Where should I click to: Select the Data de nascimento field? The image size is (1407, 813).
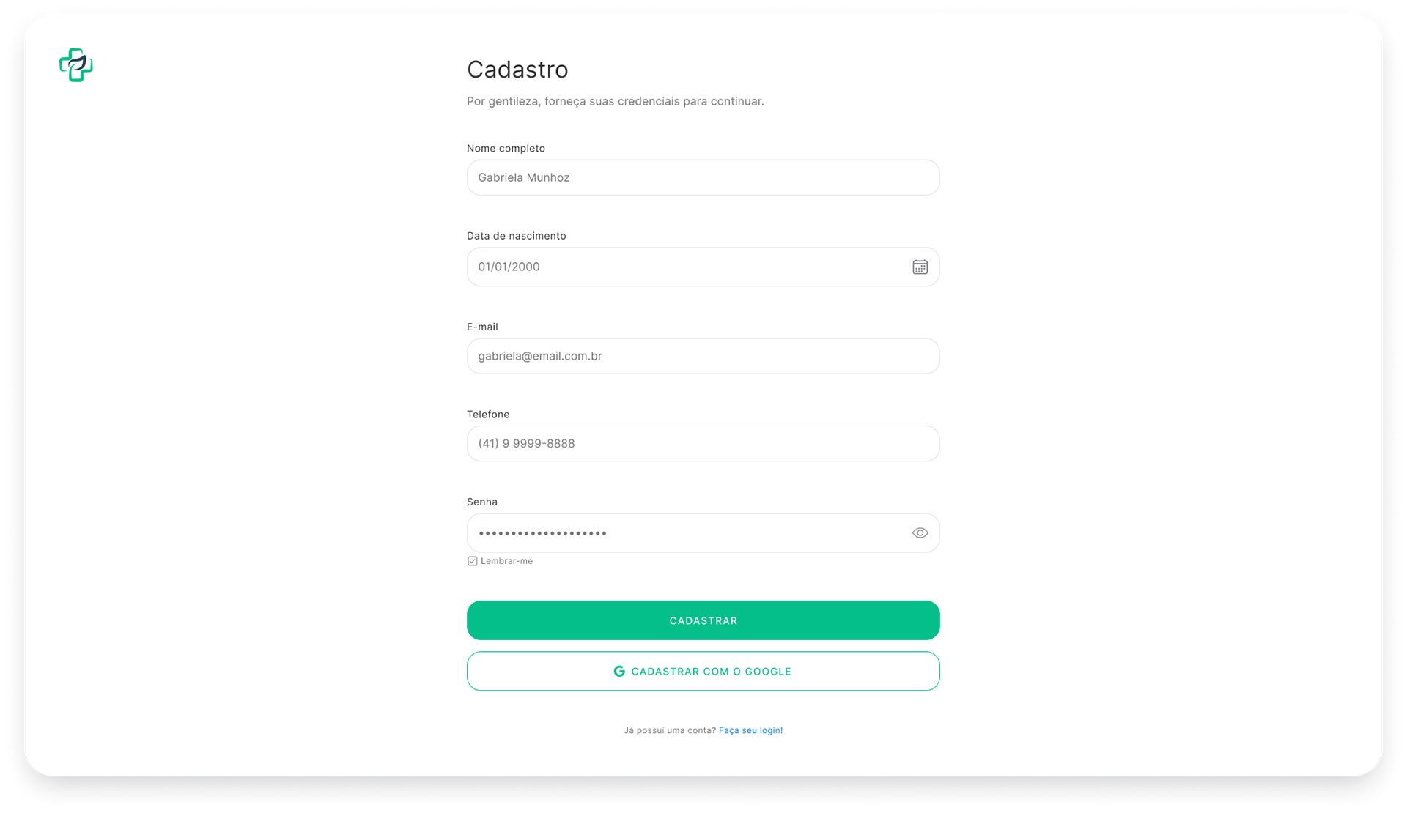(x=703, y=267)
